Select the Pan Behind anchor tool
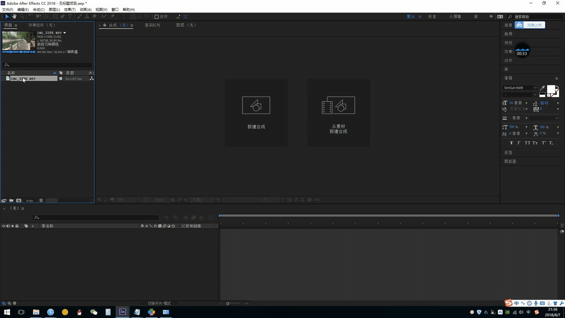The height and width of the screenshot is (318, 565). 46,17
